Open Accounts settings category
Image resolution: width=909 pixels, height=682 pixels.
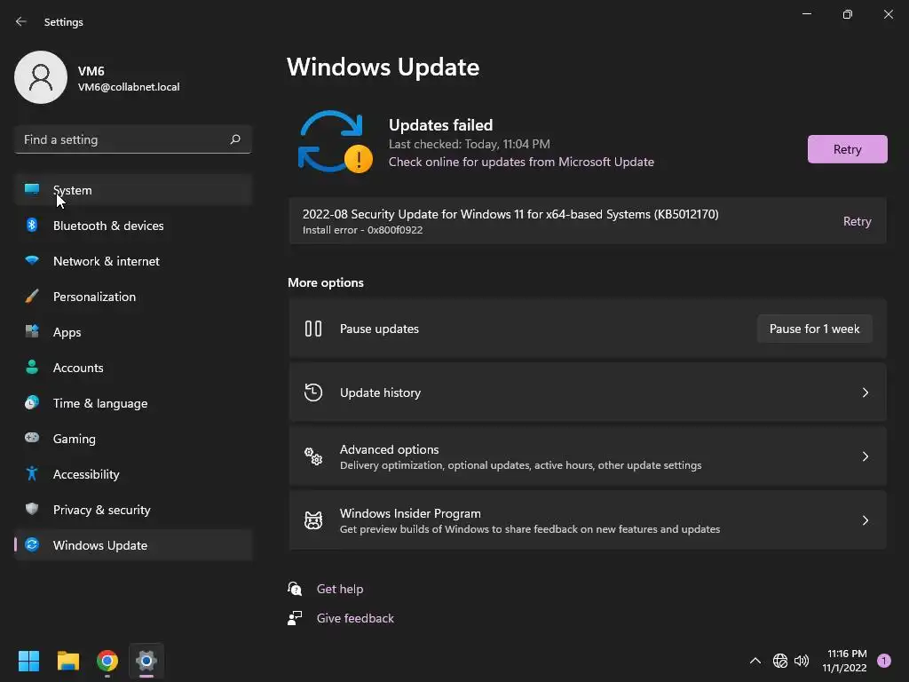pos(133,368)
